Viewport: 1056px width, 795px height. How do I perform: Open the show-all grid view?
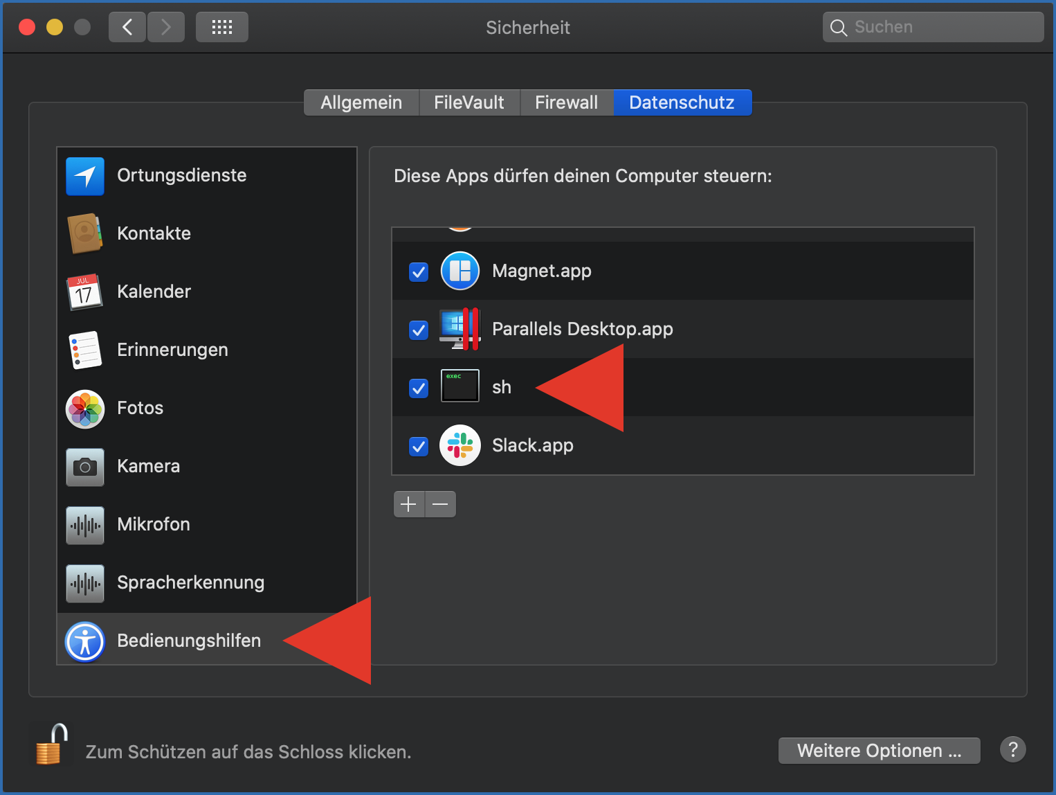(221, 27)
